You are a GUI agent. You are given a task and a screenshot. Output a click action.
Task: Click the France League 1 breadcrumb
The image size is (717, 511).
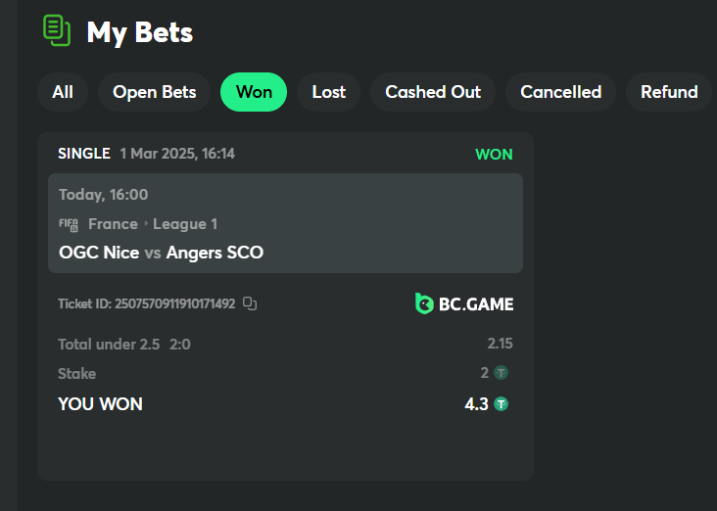[x=153, y=224]
